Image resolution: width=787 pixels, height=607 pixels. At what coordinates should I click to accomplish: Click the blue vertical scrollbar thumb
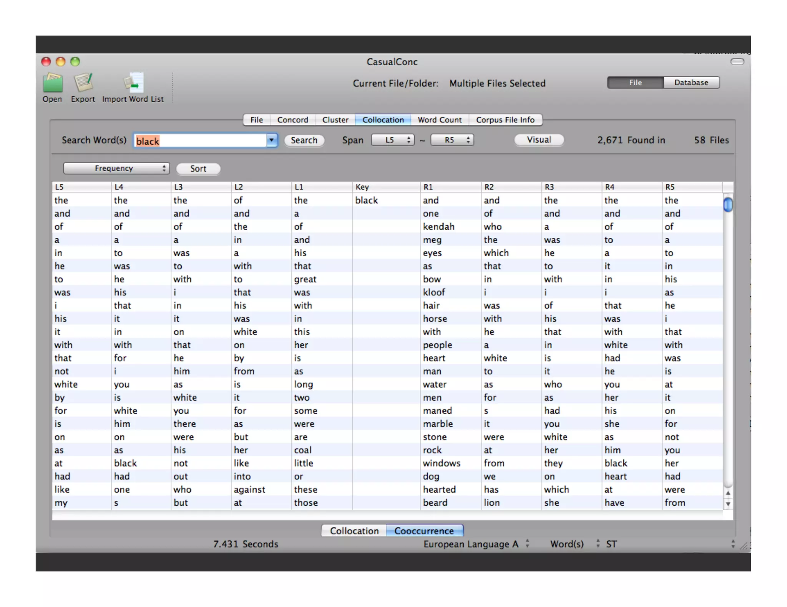point(728,205)
